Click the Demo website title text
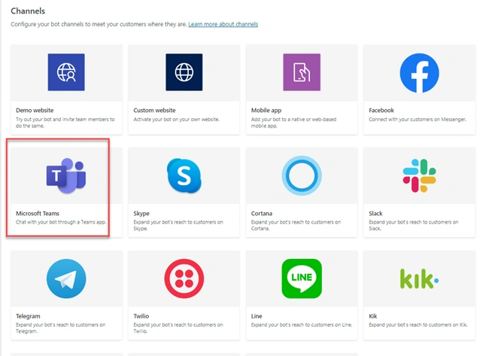Viewport: 489px width, 356px height. click(35, 110)
